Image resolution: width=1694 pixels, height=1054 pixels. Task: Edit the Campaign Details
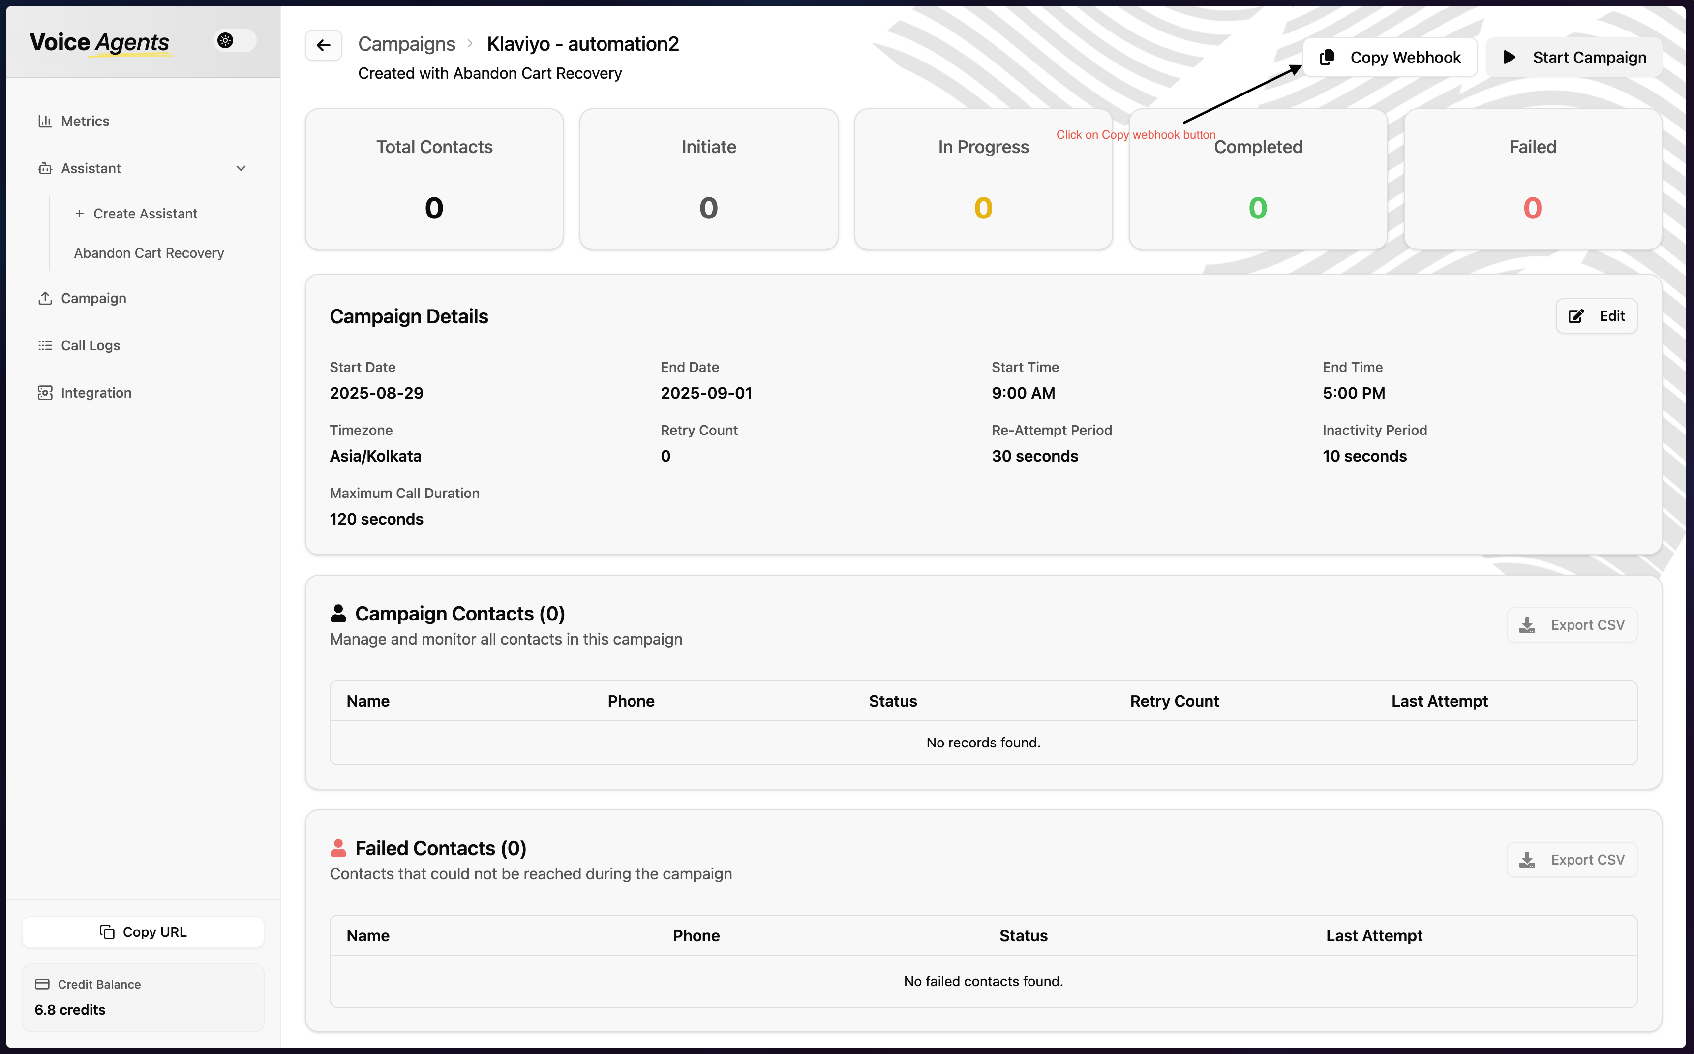1596,316
